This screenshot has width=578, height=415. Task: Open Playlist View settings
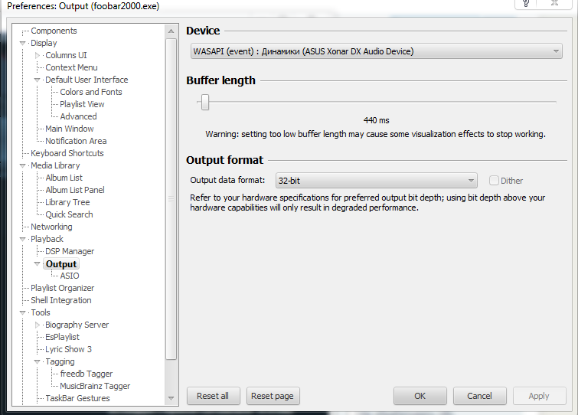tap(82, 104)
